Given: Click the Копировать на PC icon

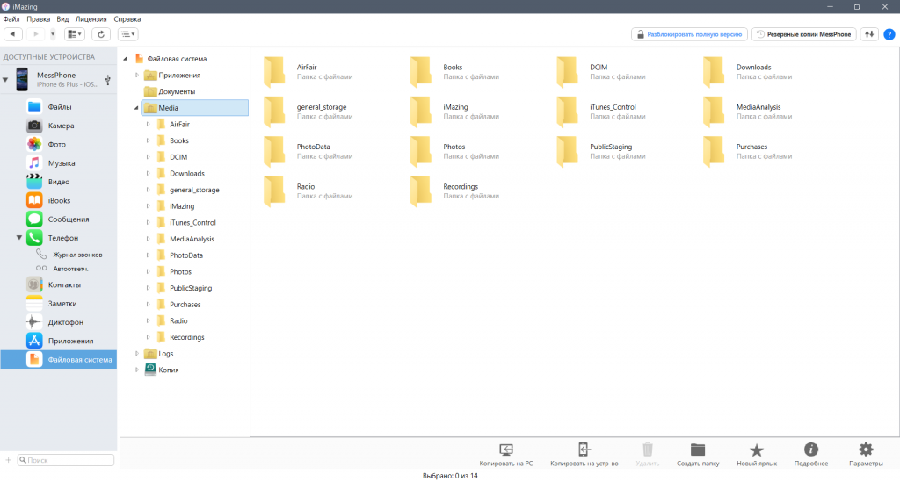Looking at the screenshot, I should 506,450.
